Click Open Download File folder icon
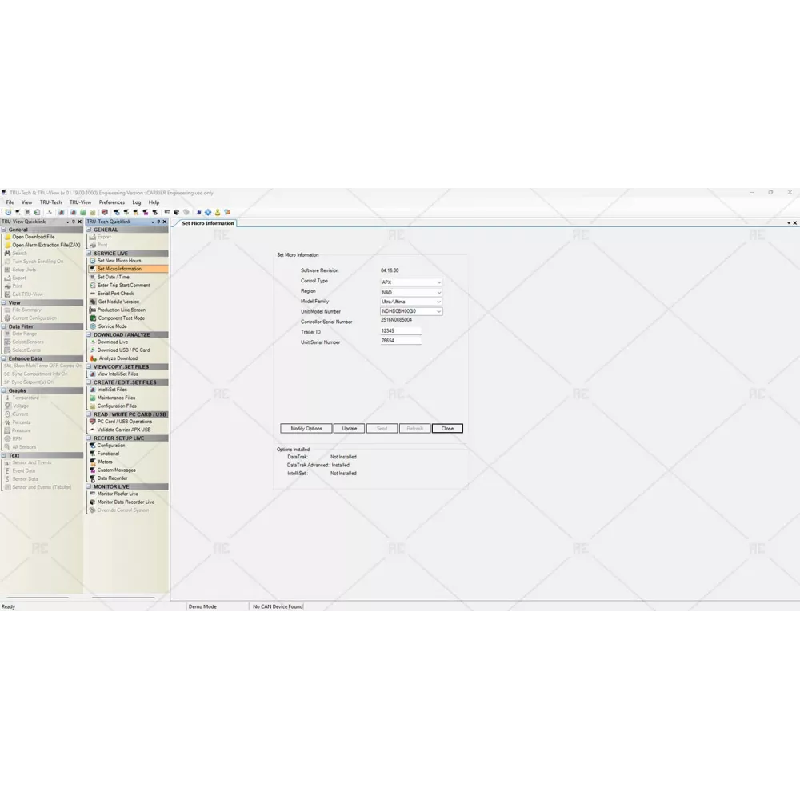800x800 pixels. pos(8,237)
